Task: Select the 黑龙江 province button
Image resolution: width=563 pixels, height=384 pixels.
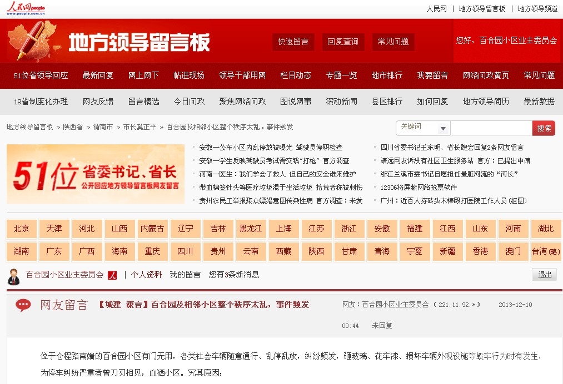Action: (x=251, y=229)
